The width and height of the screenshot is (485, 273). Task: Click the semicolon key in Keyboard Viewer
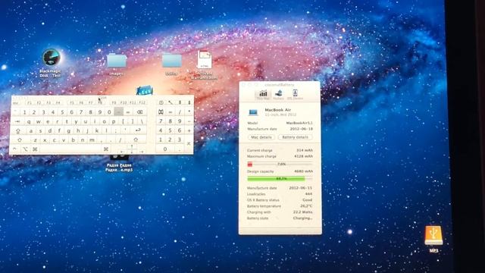click(x=115, y=130)
